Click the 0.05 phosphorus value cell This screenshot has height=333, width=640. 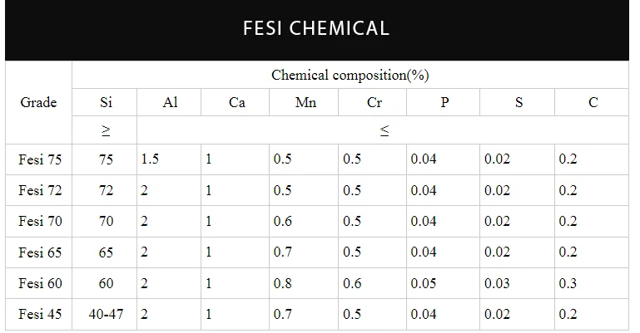(x=424, y=283)
